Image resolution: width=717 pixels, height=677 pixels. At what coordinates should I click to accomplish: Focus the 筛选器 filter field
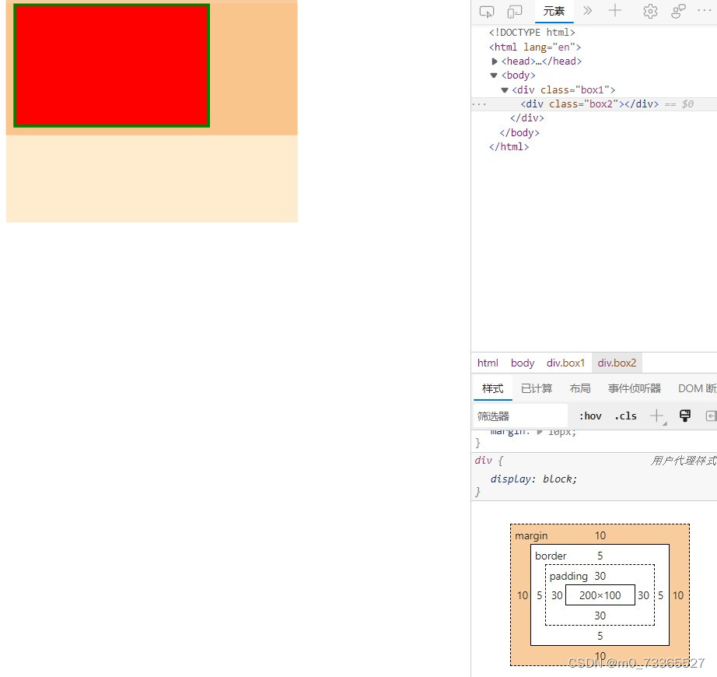[x=520, y=416]
